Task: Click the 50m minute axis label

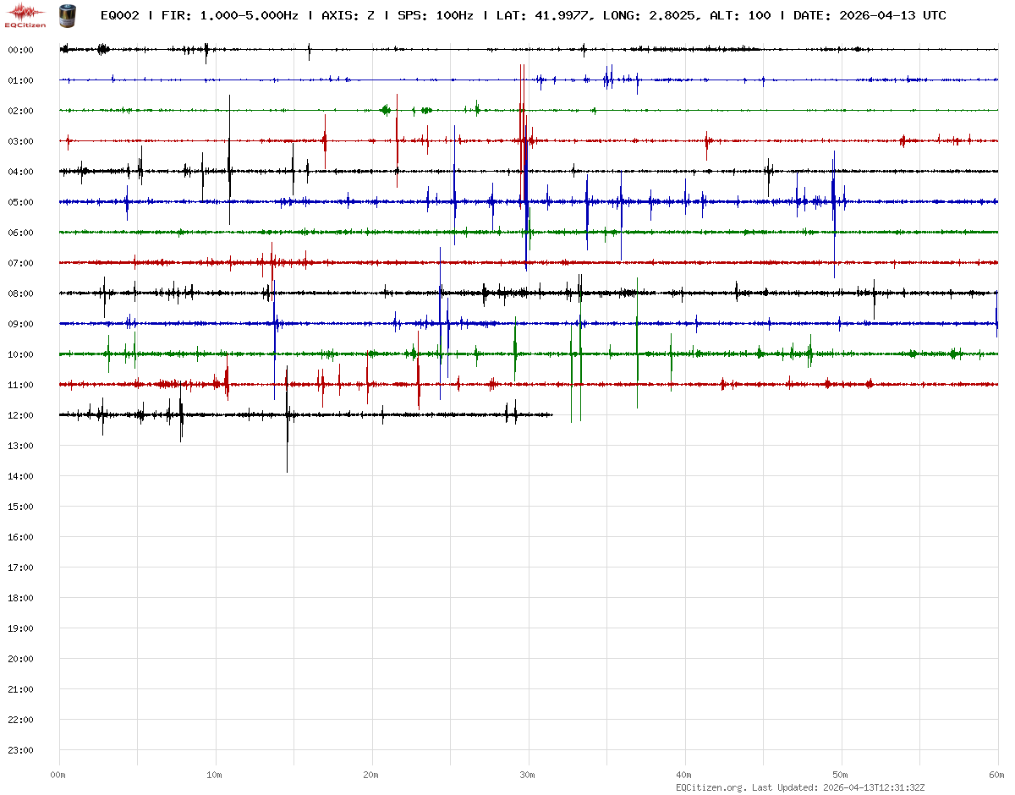Action: click(841, 775)
